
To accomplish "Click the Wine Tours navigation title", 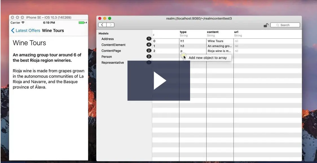I will pyautogui.click(x=53, y=30).
